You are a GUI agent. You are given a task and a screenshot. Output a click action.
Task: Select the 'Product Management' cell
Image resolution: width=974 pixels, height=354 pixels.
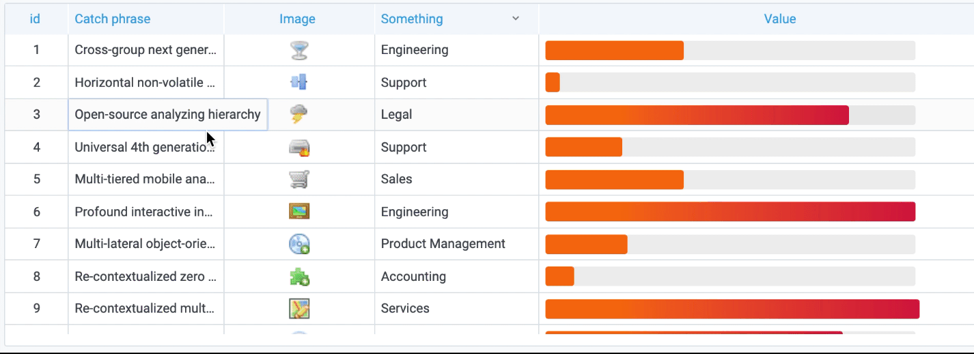(443, 244)
